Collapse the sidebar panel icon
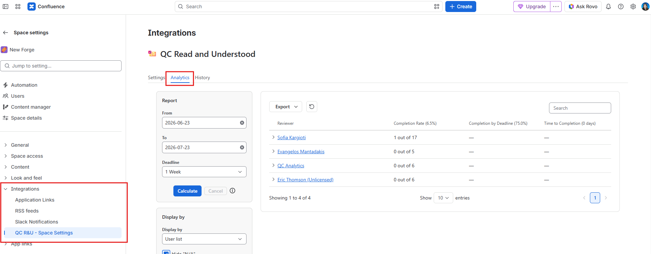651x254 pixels. (5, 7)
